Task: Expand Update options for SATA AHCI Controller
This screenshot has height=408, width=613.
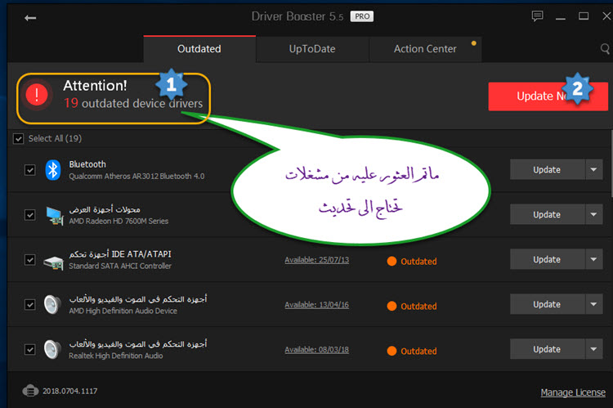Action: pos(594,259)
